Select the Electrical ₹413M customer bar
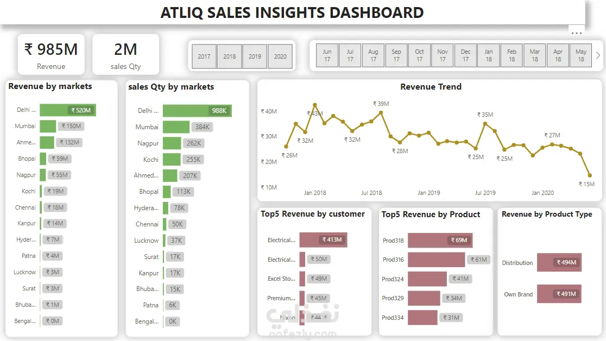The image size is (606, 341). [324, 239]
